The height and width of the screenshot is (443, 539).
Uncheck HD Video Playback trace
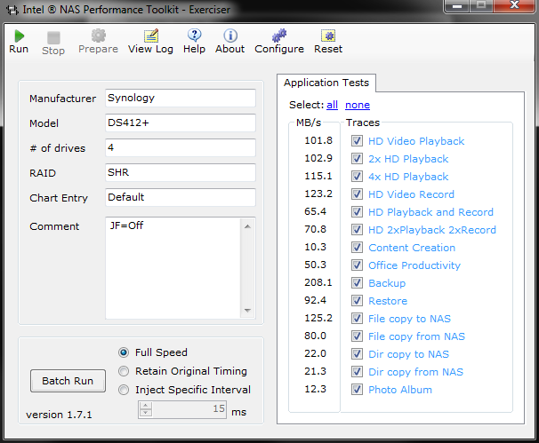[357, 140]
